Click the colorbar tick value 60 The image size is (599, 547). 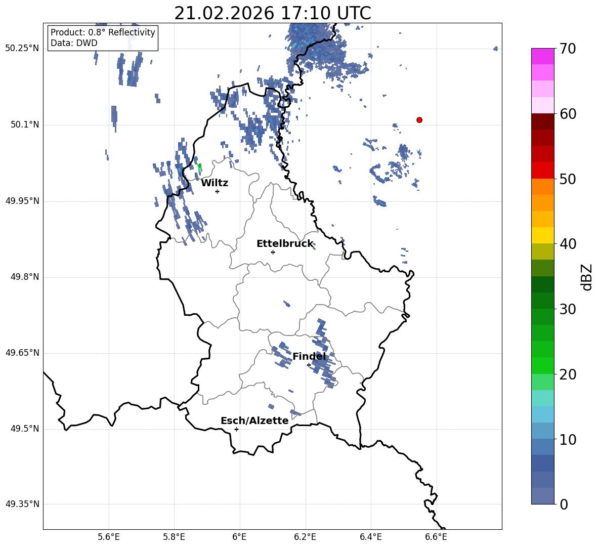click(568, 114)
